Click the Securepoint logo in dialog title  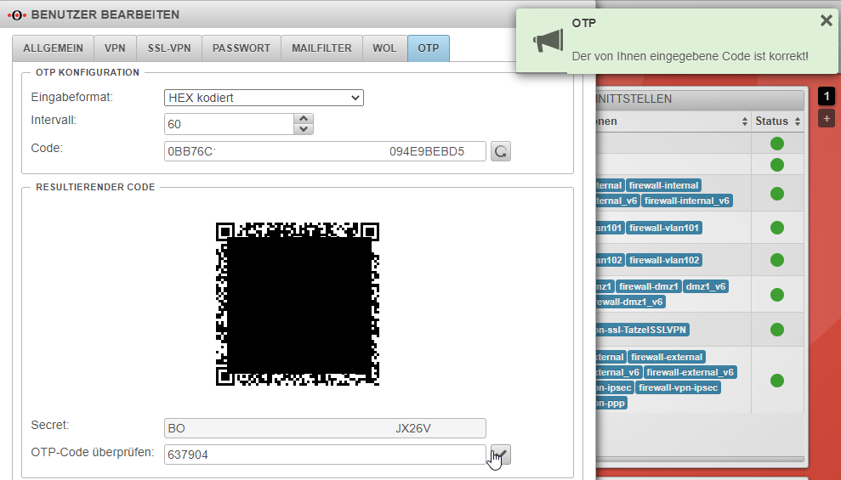click(17, 15)
